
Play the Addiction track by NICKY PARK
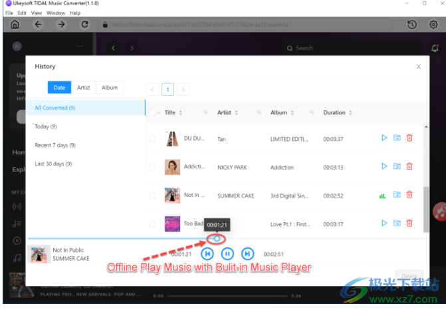point(384,166)
